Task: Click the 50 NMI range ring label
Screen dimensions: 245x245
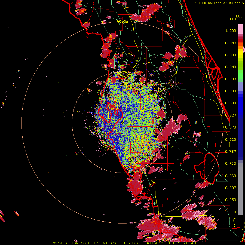Action: (x=122, y=72)
